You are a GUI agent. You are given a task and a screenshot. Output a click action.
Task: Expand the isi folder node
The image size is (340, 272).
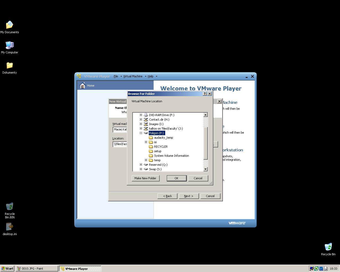[146, 142]
